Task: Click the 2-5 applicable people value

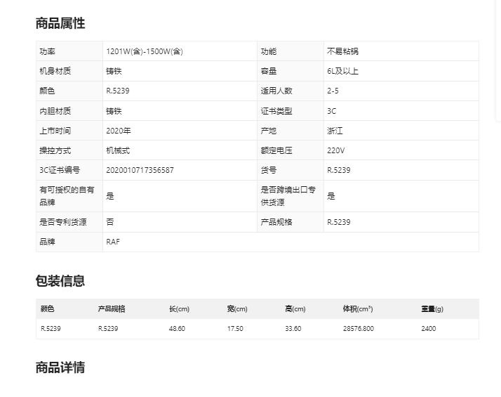Action: pyautogui.click(x=333, y=91)
